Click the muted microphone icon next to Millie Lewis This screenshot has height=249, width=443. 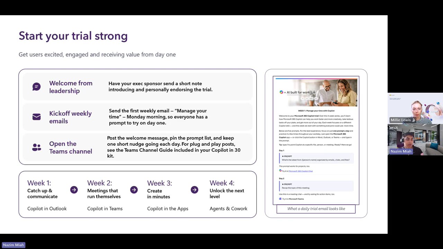tap(413, 120)
